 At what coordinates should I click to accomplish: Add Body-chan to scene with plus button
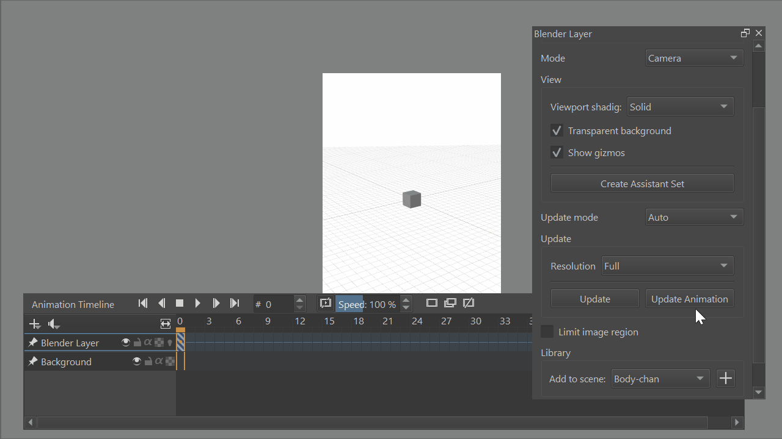(725, 379)
